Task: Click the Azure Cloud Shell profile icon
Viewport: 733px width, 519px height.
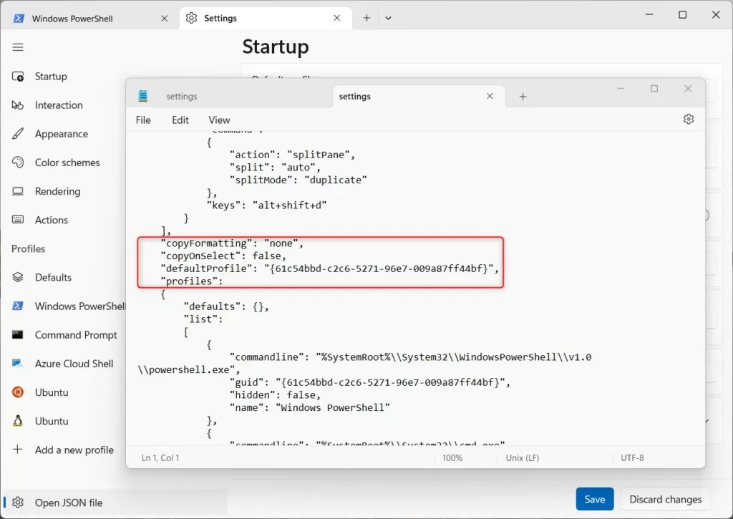Action: pyautogui.click(x=18, y=364)
